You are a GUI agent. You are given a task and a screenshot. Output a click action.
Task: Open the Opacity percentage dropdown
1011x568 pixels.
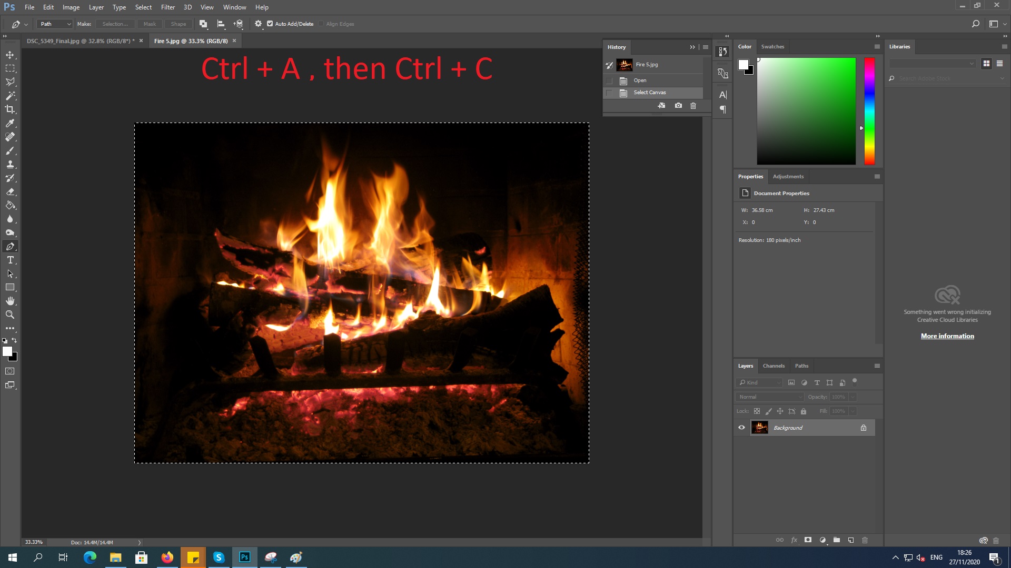click(852, 397)
